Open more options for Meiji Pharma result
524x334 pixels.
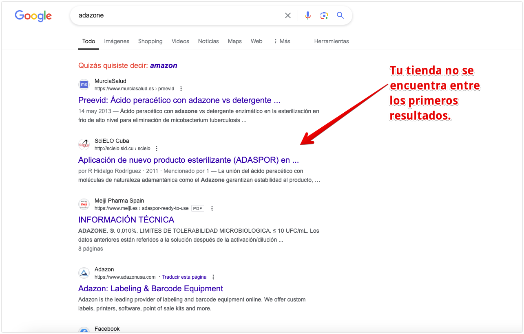(212, 208)
